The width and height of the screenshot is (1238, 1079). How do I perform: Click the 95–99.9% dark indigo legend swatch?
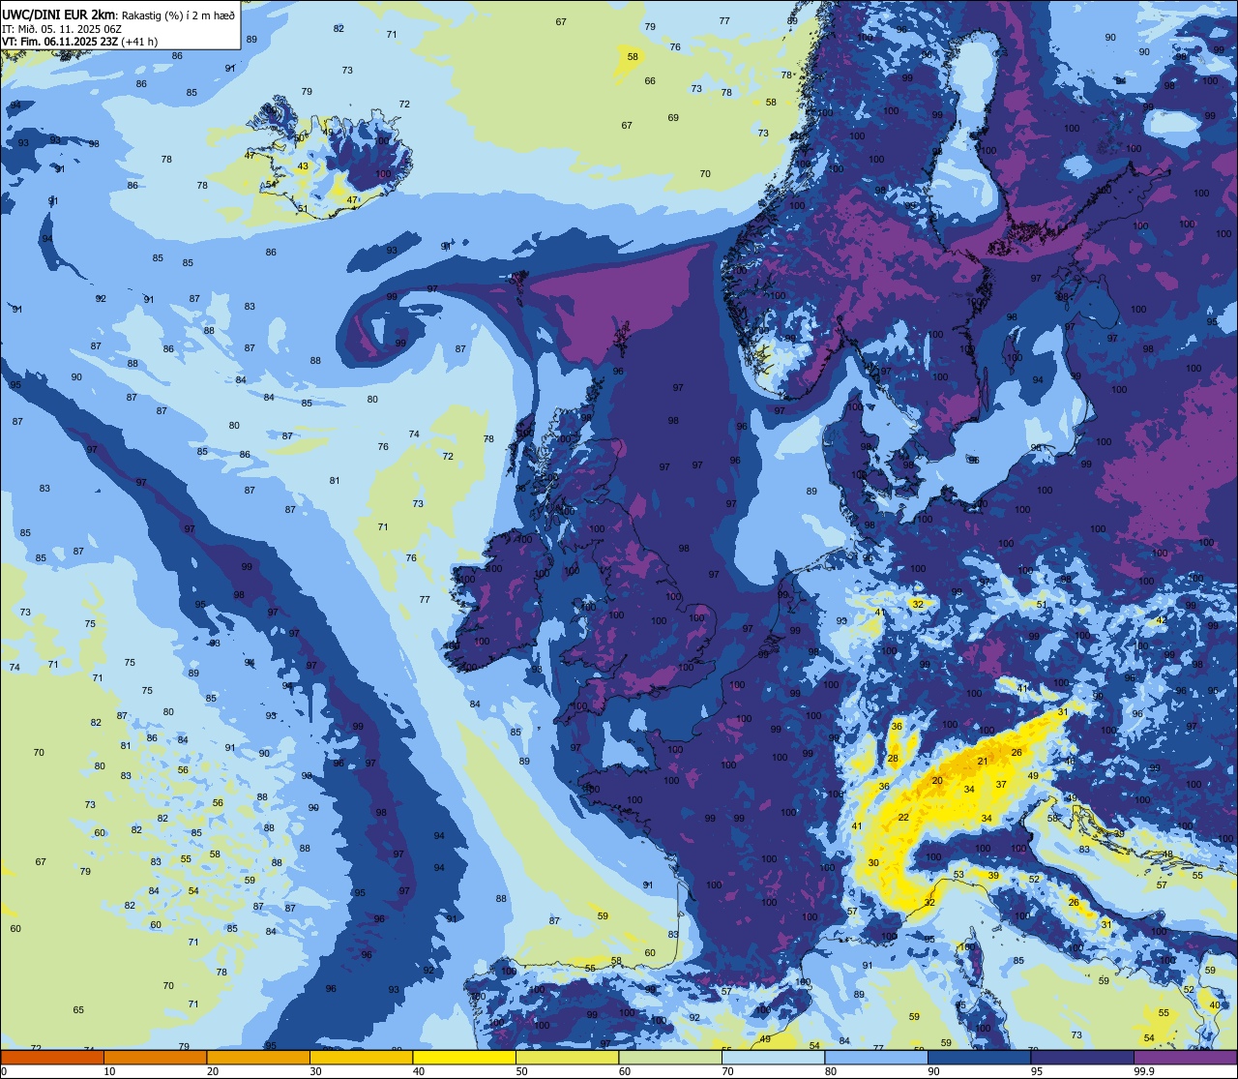1082,1057
